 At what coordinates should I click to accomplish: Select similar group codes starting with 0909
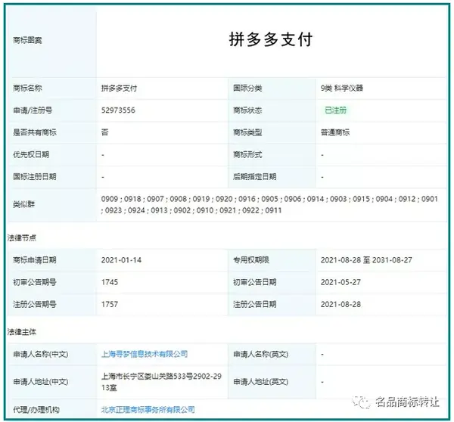tap(269, 205)
